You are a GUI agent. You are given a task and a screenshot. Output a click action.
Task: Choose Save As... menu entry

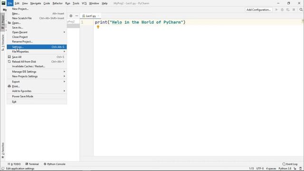tap(37, 28)
